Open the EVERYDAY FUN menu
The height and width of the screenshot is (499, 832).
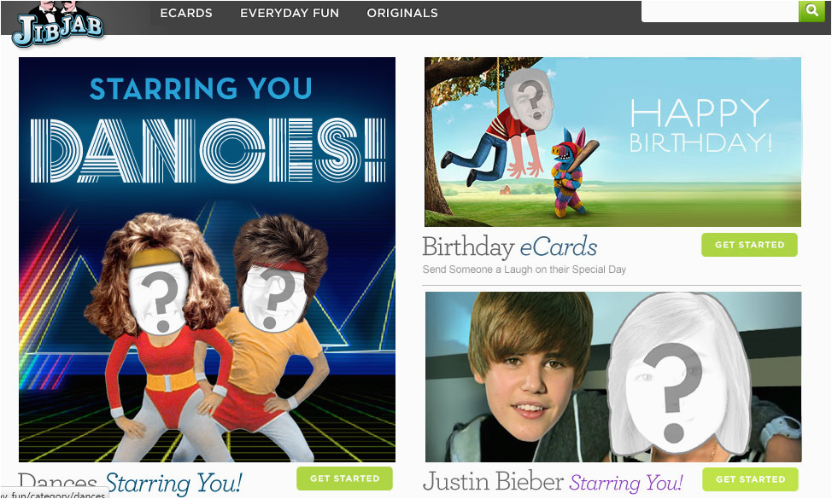pyautogui.click(x=290, y=13)
